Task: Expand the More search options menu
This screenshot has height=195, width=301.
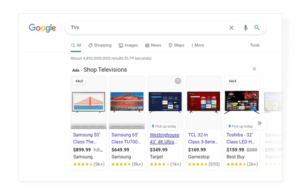Action: click(x=197, y=45)
